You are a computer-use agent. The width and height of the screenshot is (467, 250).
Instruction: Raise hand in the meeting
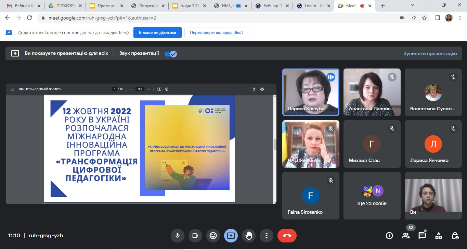(249, 236)
